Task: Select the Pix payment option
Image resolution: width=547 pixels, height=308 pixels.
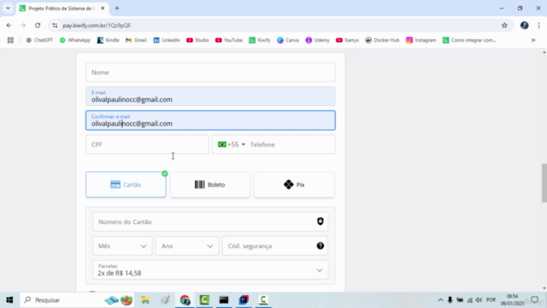Action: coord(294,185)
